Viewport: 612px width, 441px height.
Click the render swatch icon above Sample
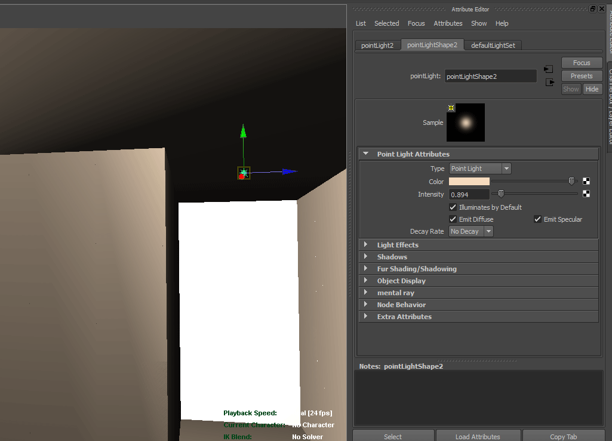pos(451,108)
